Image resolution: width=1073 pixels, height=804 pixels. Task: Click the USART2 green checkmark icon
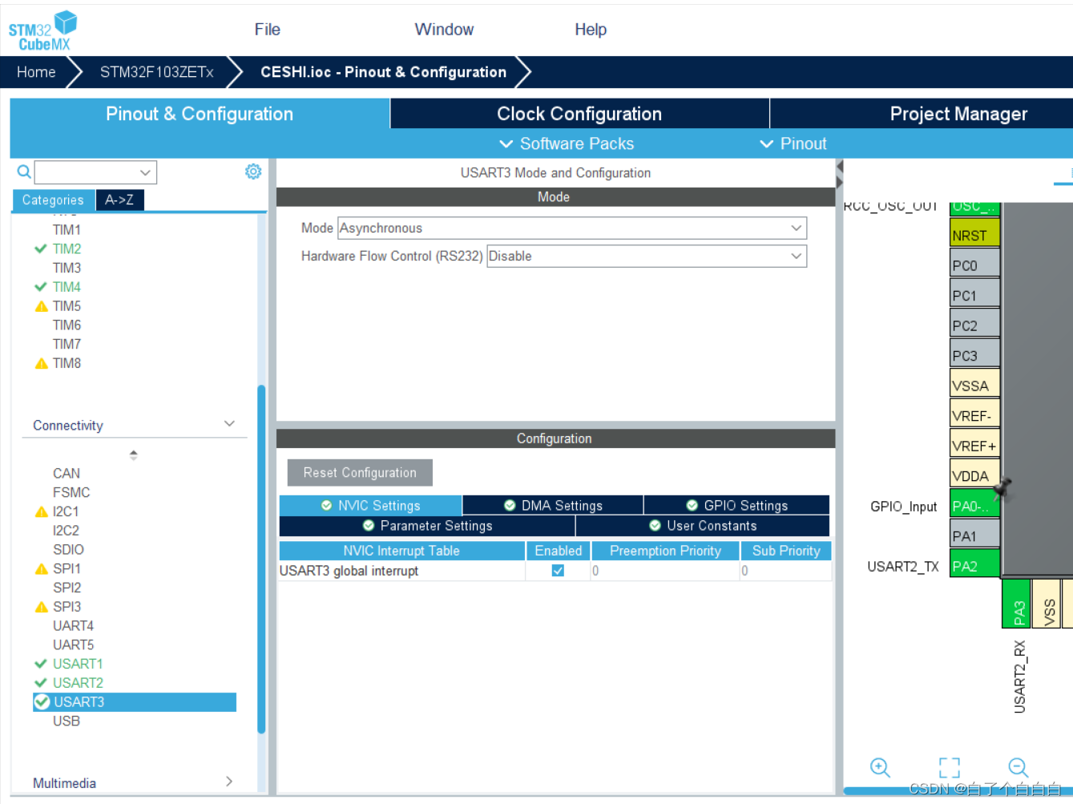41,683
